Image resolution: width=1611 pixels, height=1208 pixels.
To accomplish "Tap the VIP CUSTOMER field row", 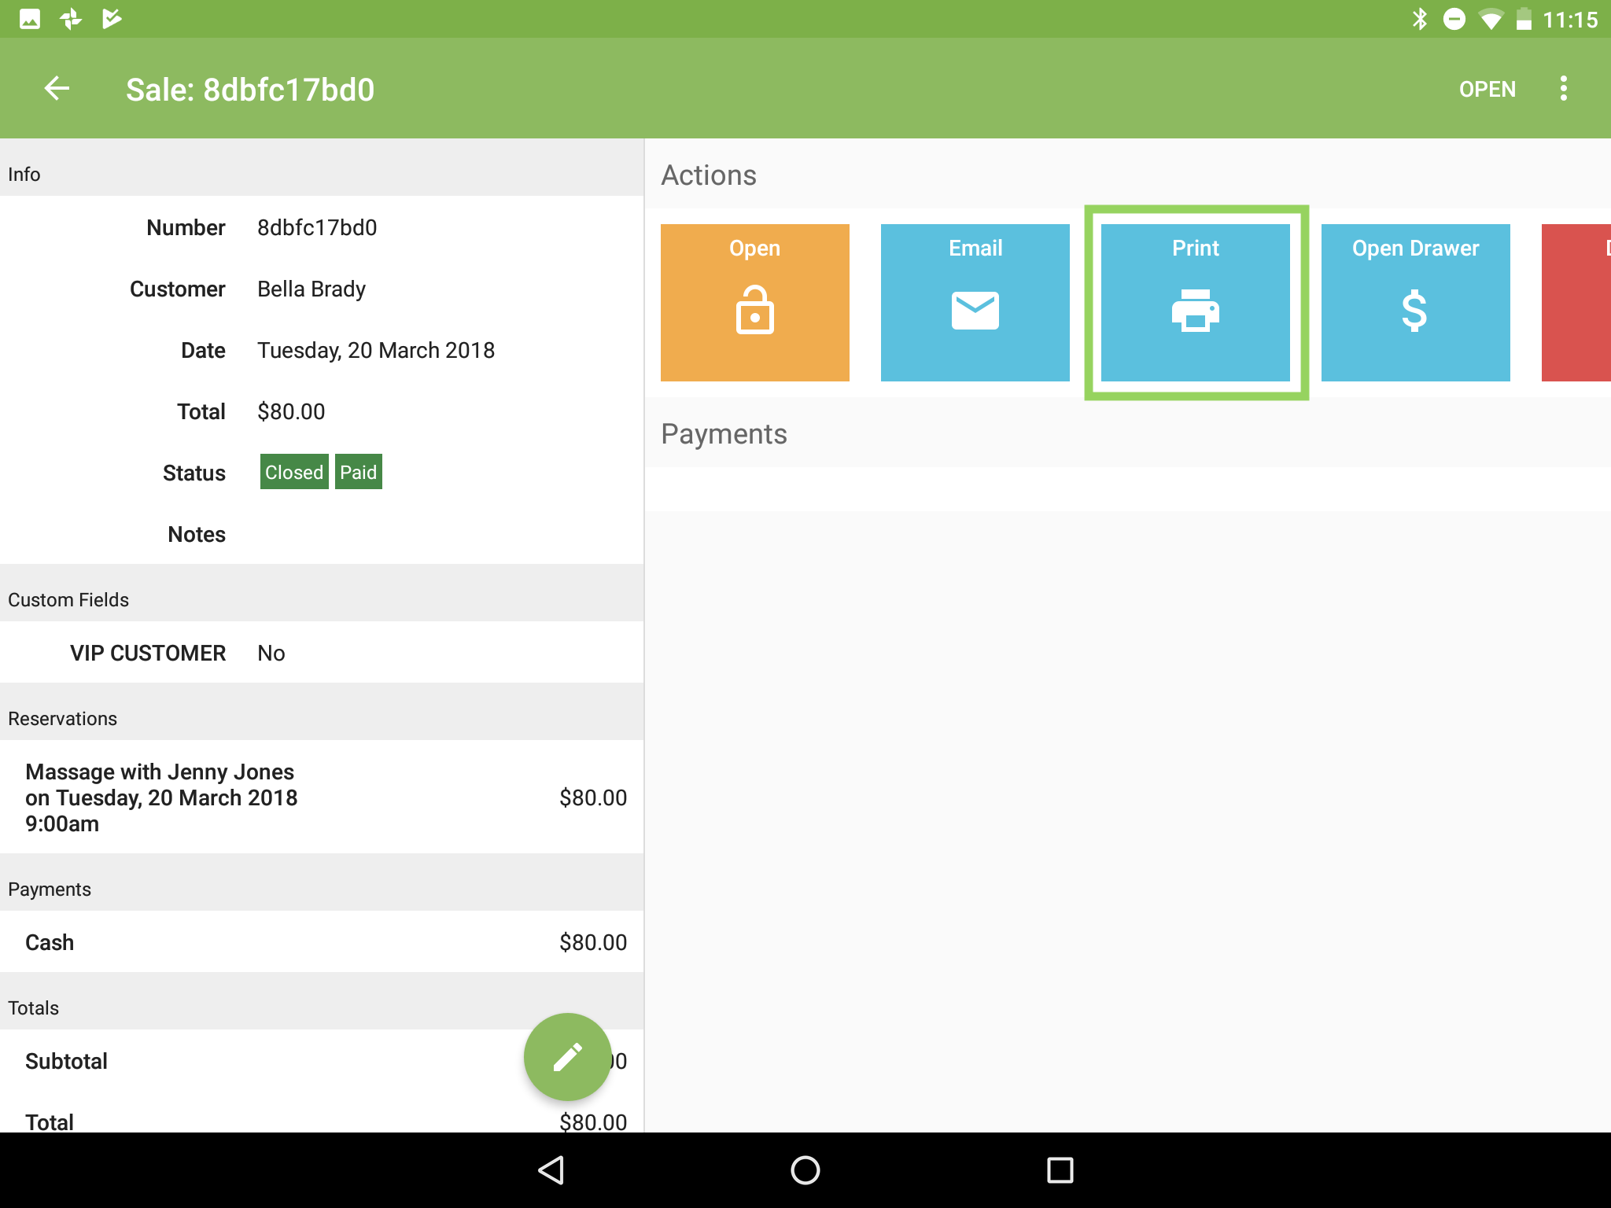I will click(x=323, y=653).
